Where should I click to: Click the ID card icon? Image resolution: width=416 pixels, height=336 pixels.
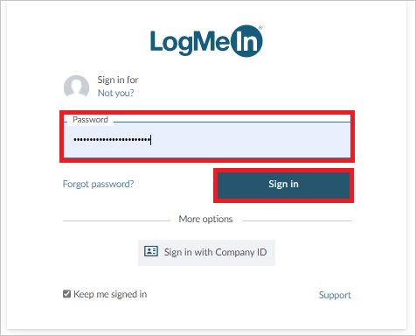151,251
